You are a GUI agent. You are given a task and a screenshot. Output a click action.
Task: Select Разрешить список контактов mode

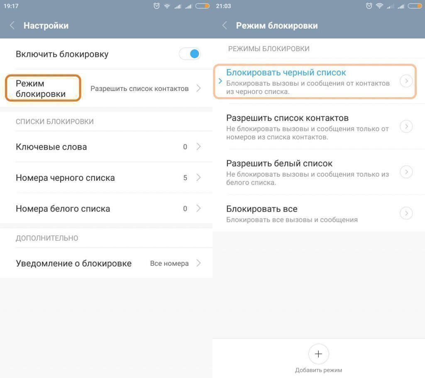click(x=319, y=126)
